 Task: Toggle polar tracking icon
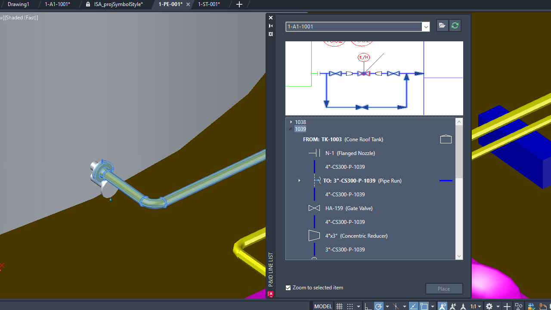click(379, 306)
